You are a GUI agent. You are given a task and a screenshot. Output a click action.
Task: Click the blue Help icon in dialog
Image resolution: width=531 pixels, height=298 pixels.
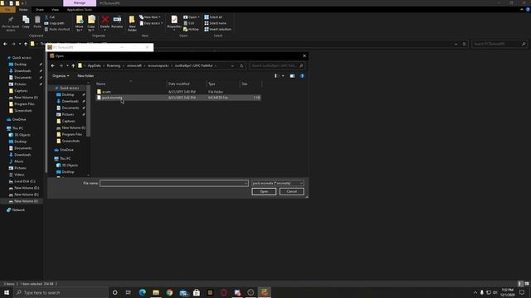(x=302, y=76)
